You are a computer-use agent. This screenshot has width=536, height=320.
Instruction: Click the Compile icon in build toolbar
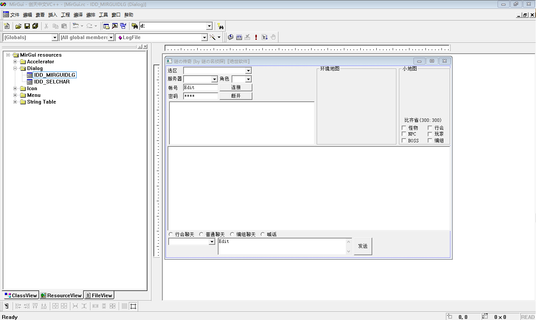pos(230,37)
